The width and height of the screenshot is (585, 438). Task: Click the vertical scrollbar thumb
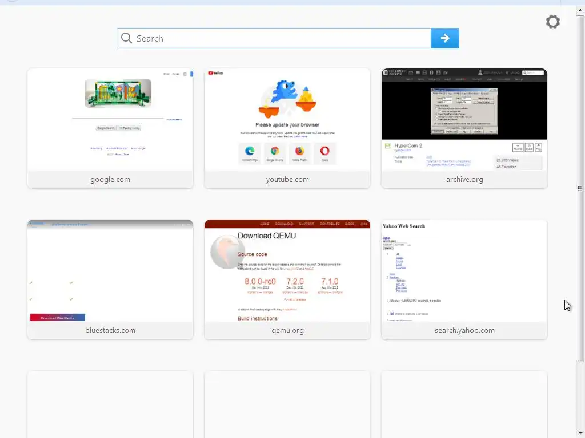(580, 188)
